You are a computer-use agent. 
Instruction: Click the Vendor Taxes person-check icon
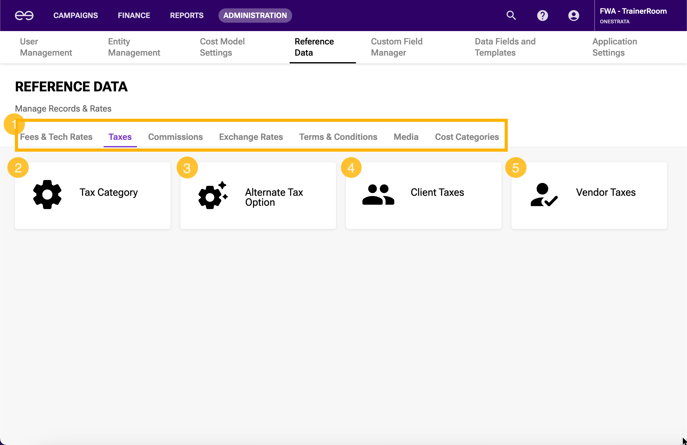pos(544,195)
